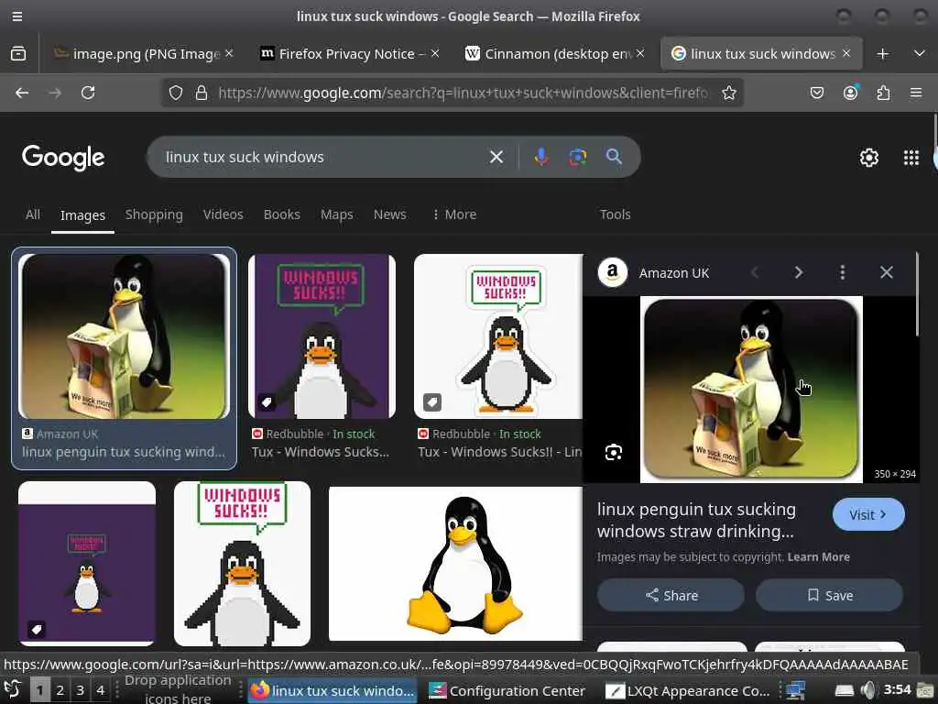Image resolution: width=938 pixels, height=704 pixels.
Task: Open Google quick settings gear
Action: tap(868, 158)
